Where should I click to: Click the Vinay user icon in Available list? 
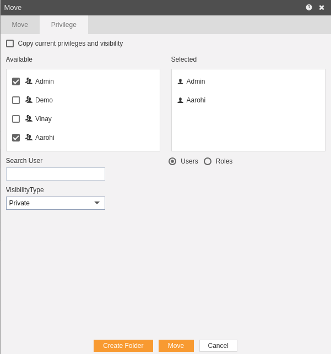29,118
